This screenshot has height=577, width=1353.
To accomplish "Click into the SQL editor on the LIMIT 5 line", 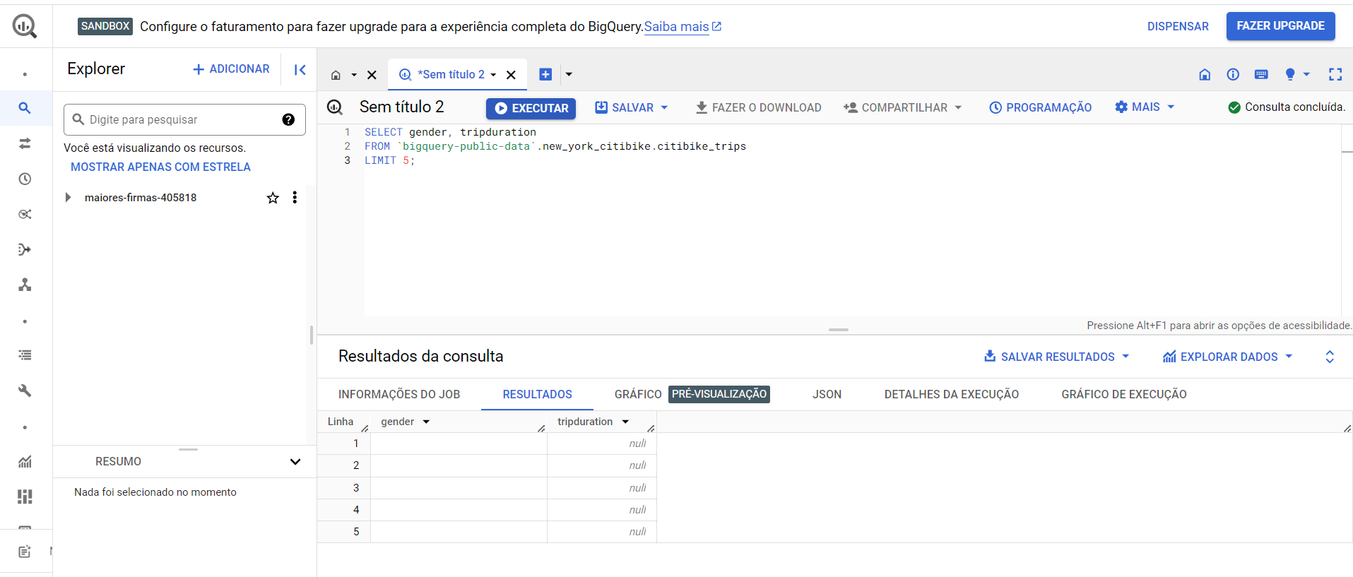I will 390,160.
